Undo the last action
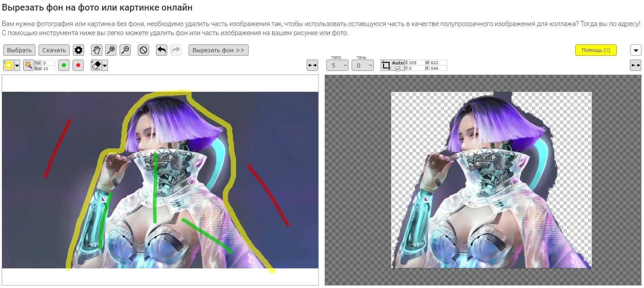 point(161,50)
